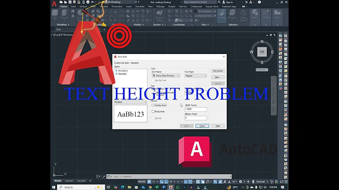The height and width of the screenshot is (190, 339).
Task: Click the Help question mark icon in title bar
Action: coord(259,2)
